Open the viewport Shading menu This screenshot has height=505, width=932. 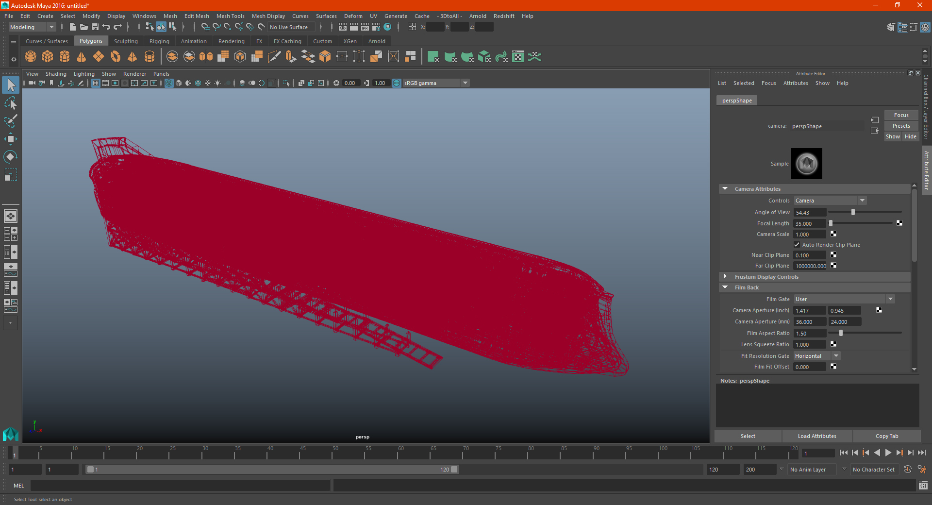point(56,74)
